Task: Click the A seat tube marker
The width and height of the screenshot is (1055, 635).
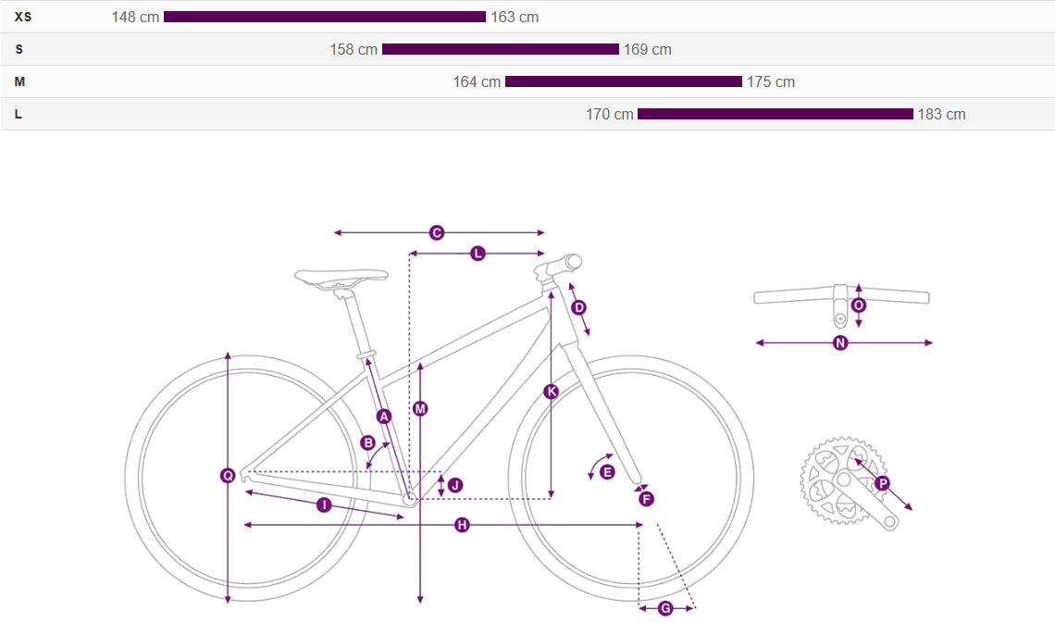Action: 385,417
